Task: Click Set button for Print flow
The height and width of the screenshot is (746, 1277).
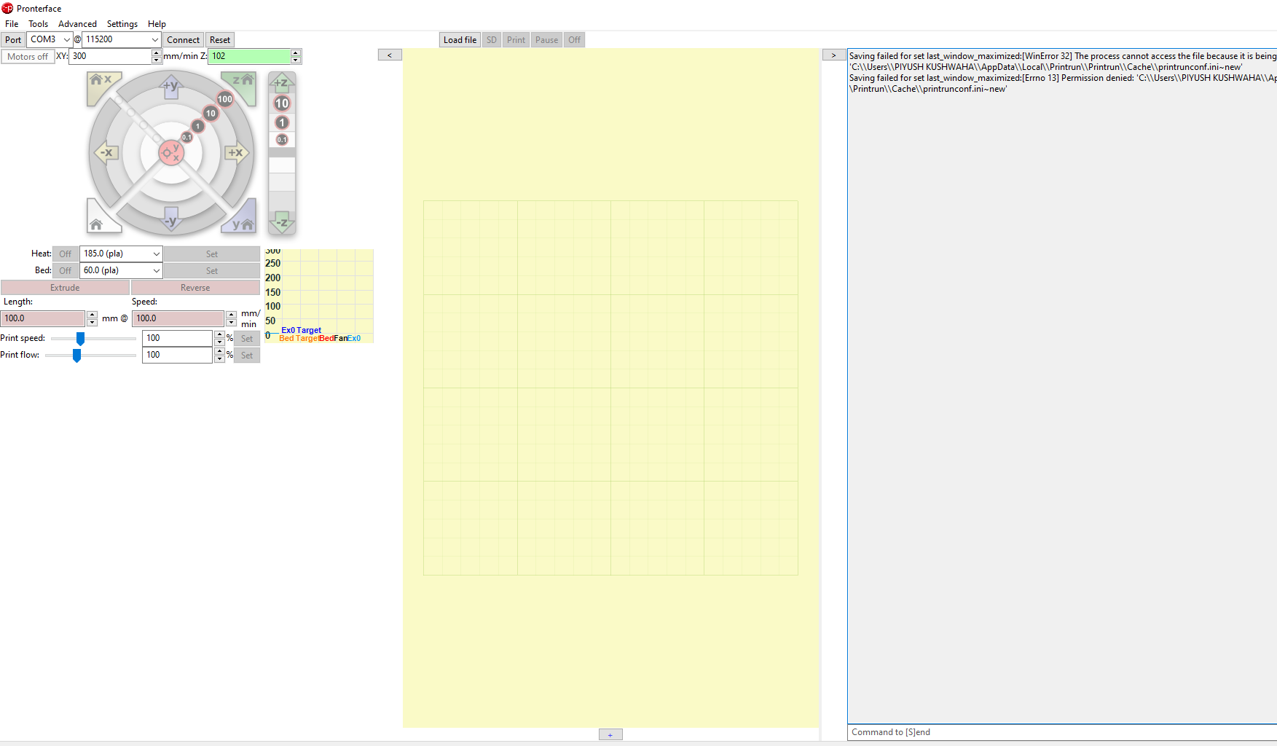Action: 247,356
